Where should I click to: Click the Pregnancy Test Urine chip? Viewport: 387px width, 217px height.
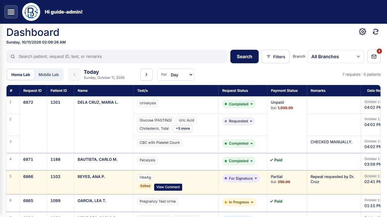point(158,201)
